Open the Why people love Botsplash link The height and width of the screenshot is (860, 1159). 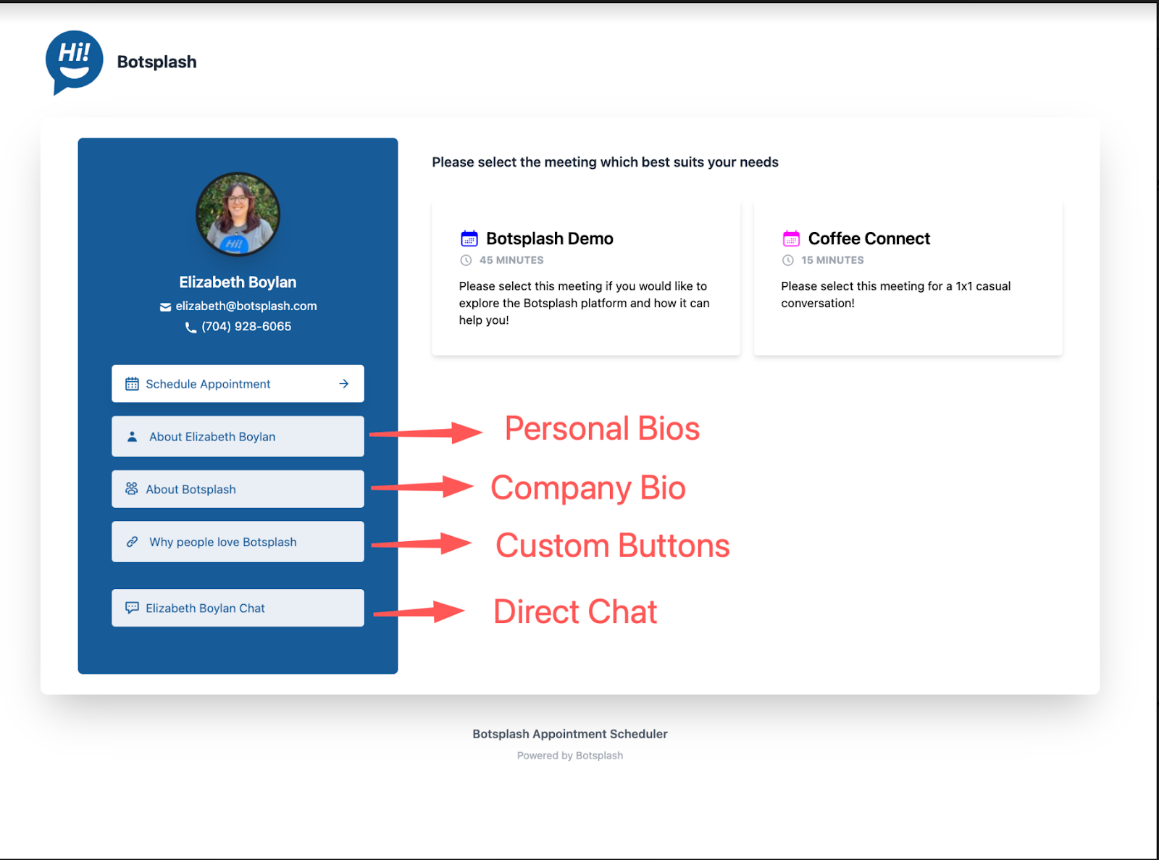pyautogui.click(x=238, y=541)
